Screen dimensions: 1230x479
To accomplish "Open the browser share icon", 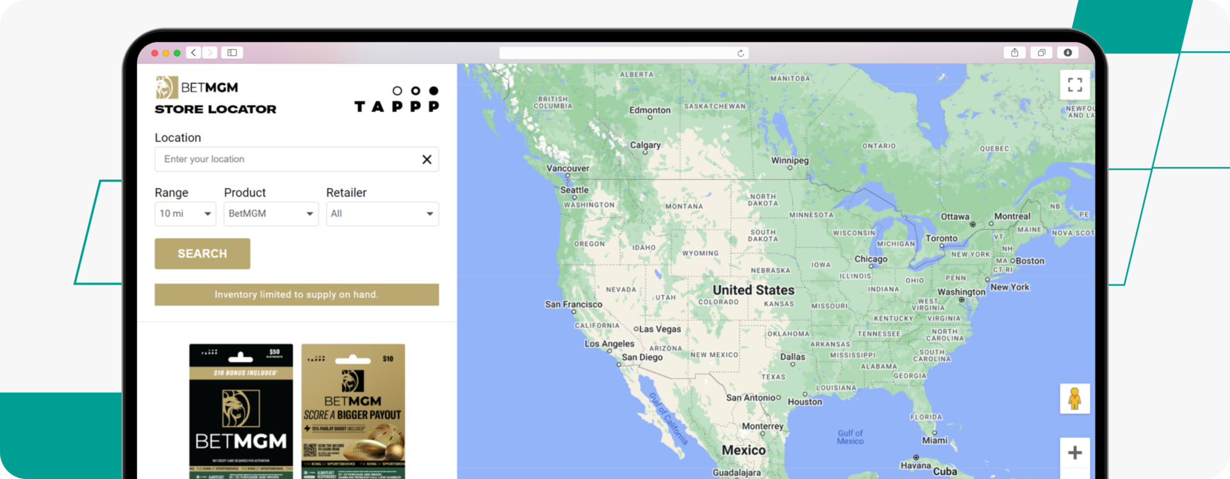I will [1015, 52].
